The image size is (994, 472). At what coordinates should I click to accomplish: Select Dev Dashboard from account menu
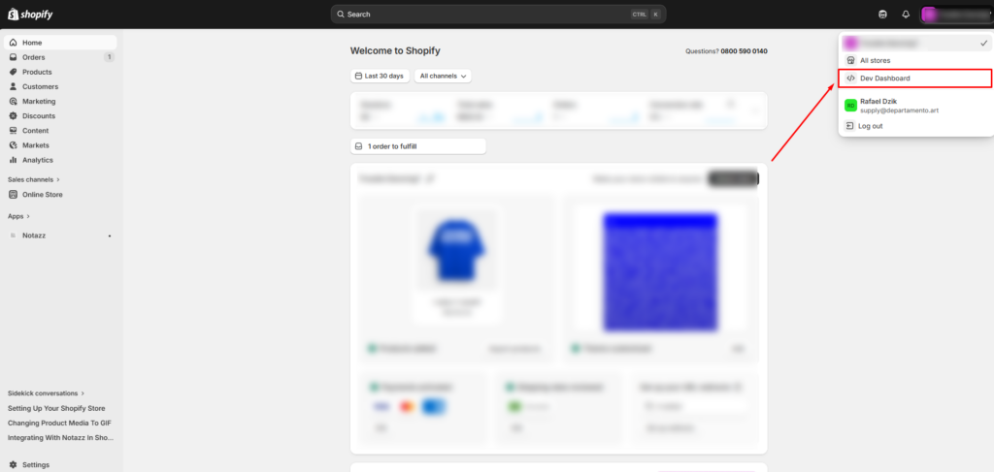(884, 79)
